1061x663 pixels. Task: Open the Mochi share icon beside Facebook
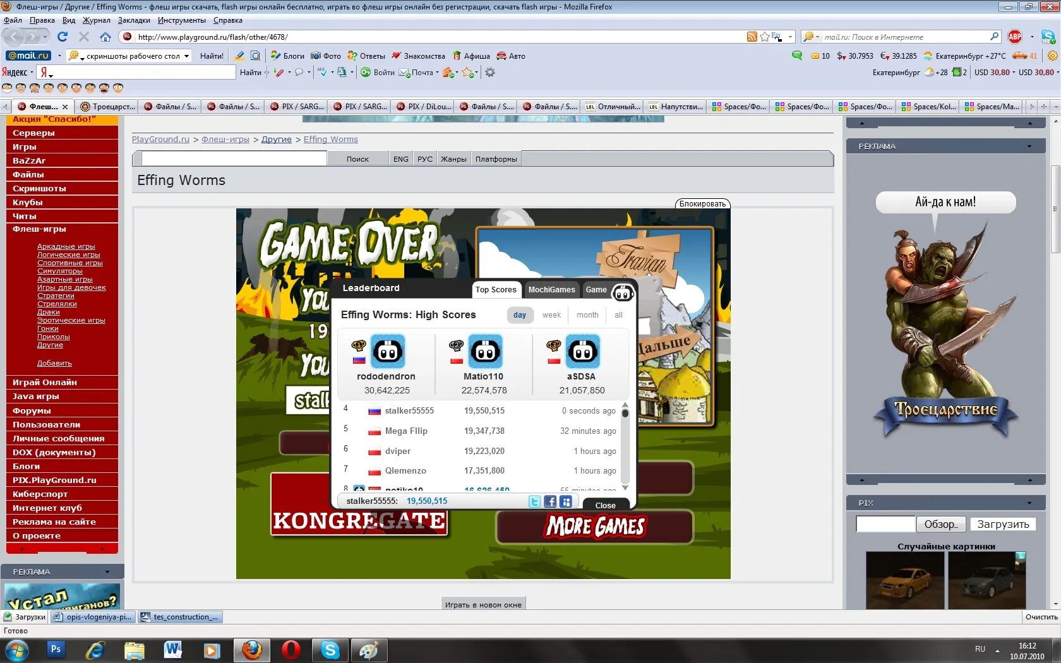coord(566,501)
